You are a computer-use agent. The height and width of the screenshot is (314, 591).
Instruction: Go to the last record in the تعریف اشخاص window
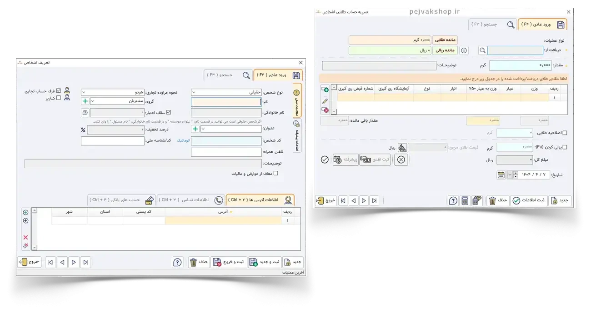pyautogui.click(x=50, y=262)
